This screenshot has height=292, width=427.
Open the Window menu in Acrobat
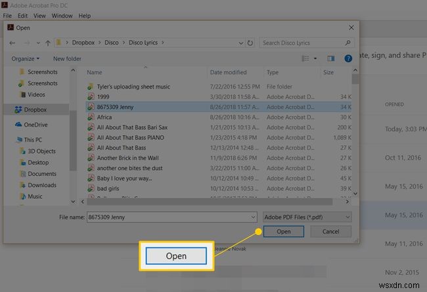62,16
